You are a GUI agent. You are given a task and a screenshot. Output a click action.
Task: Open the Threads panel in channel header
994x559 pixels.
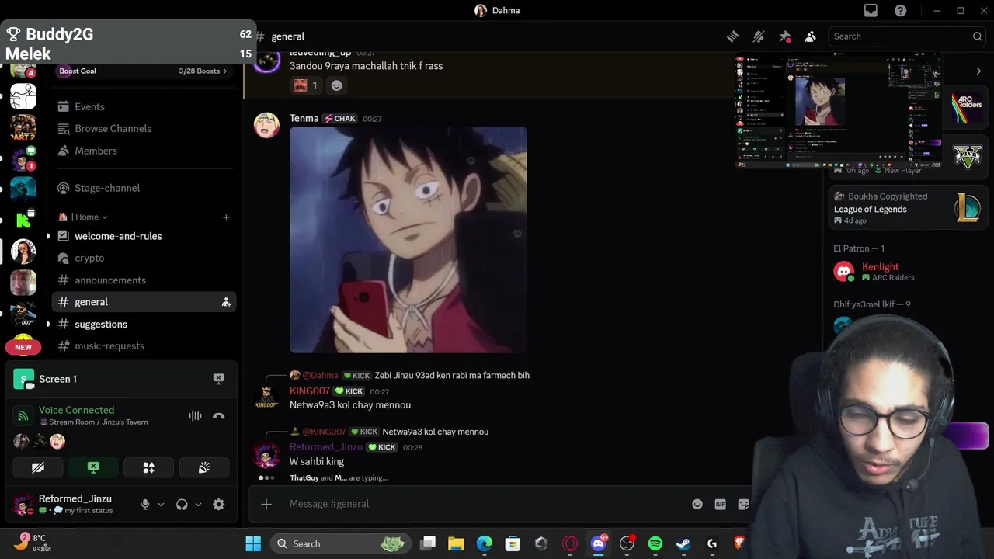pos(732,36)
